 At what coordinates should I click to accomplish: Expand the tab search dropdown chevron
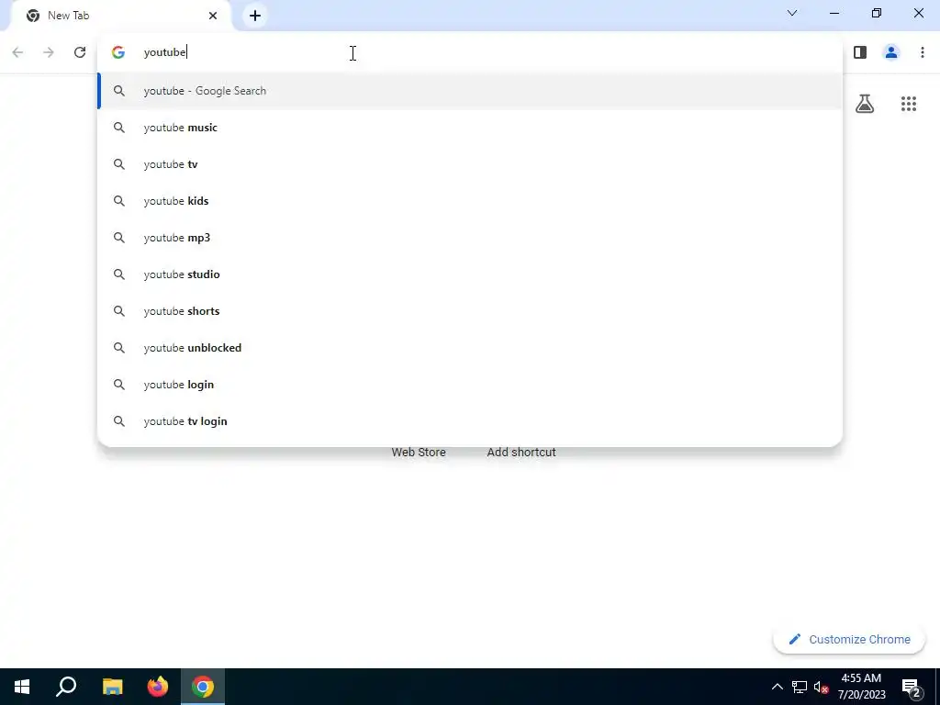(792, 13)
